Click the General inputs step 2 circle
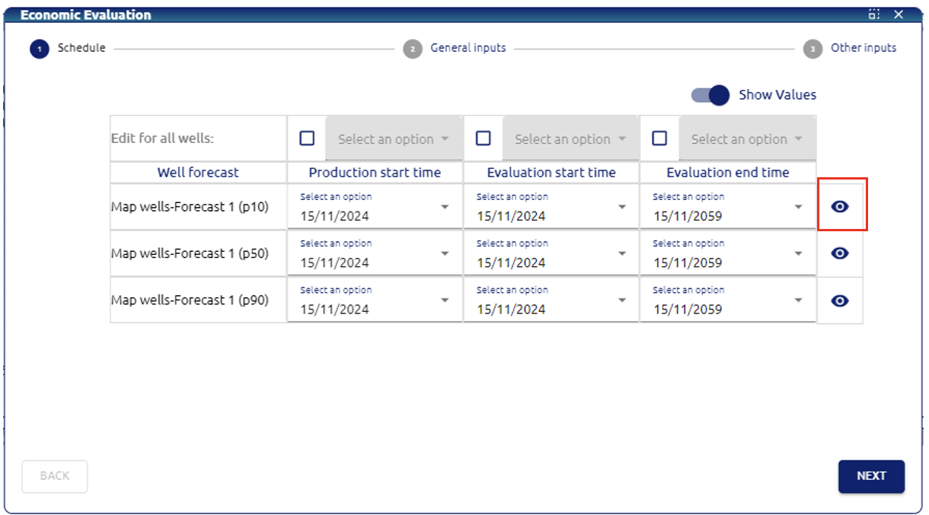This screenshot has width=929, height=515. 413,49
